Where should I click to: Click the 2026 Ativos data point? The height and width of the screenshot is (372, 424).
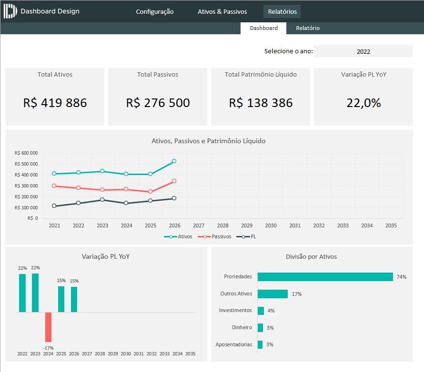(174, 161)
